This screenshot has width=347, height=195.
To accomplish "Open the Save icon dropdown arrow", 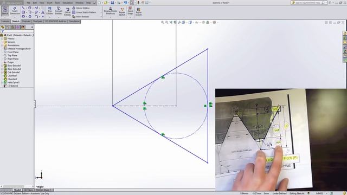I will click(x=115, y=3).
